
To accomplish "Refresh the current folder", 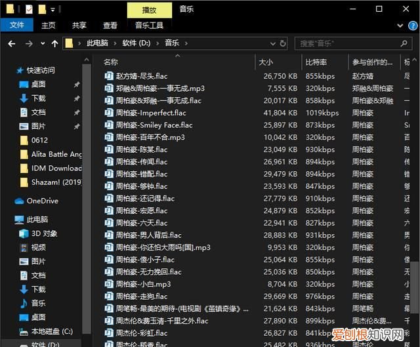I will pos(283,43).
